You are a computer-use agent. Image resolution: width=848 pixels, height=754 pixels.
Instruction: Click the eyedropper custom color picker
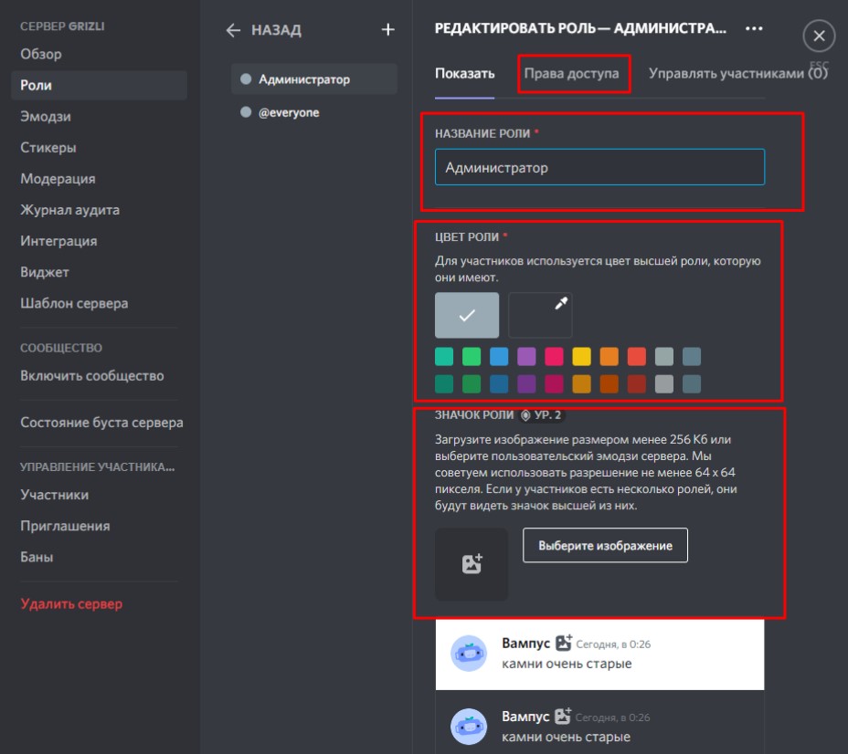tap(540, 316)
